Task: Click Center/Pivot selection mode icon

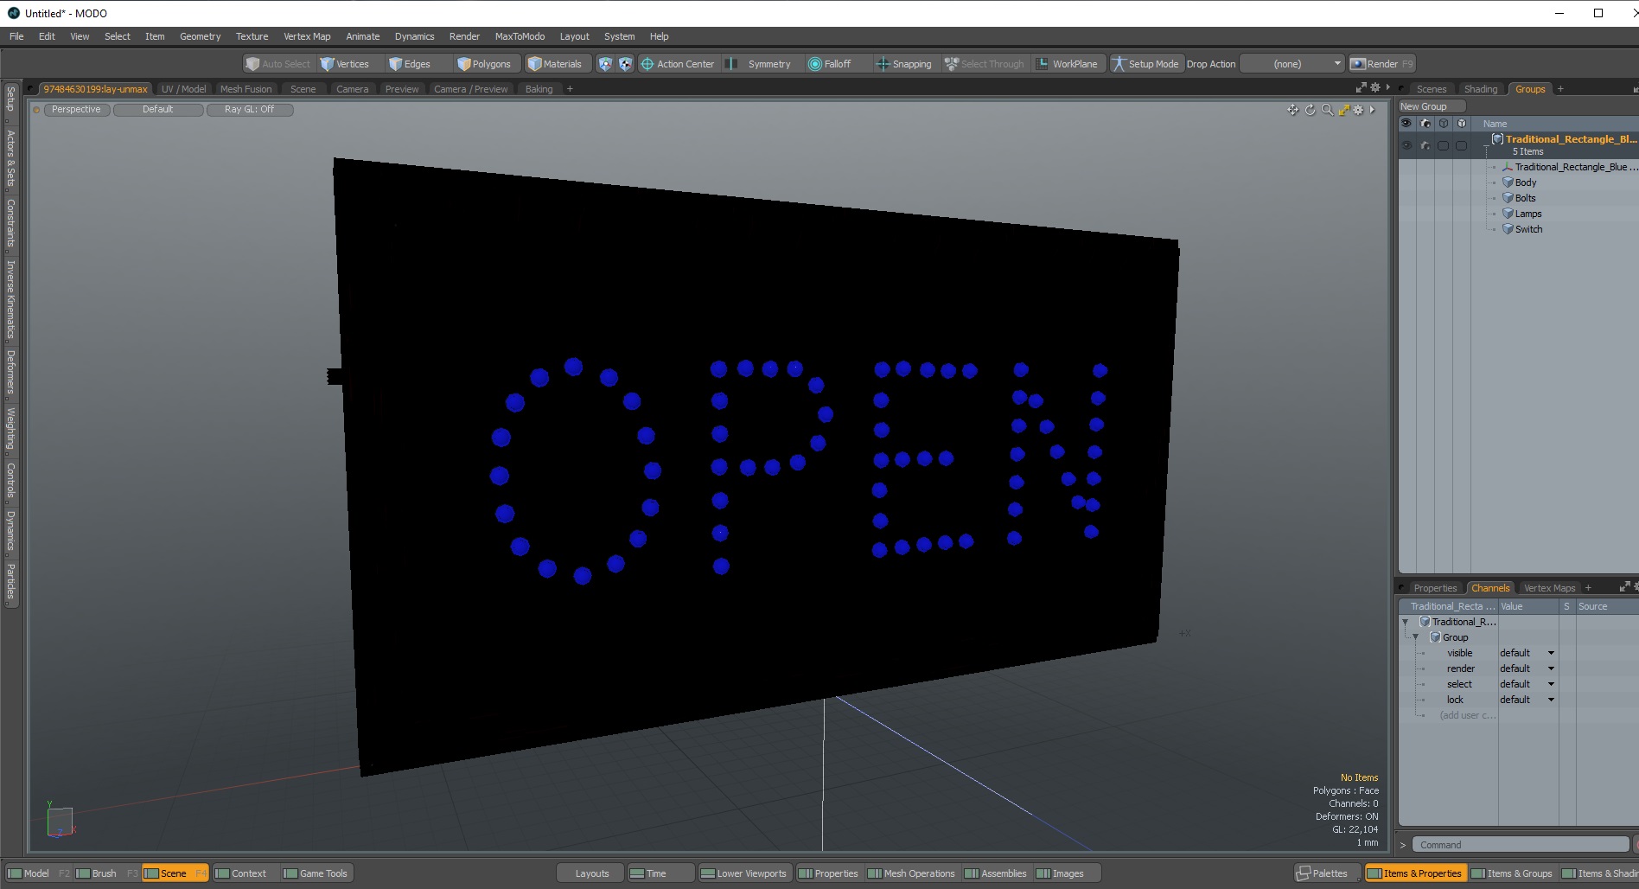Action: point(625,64)
